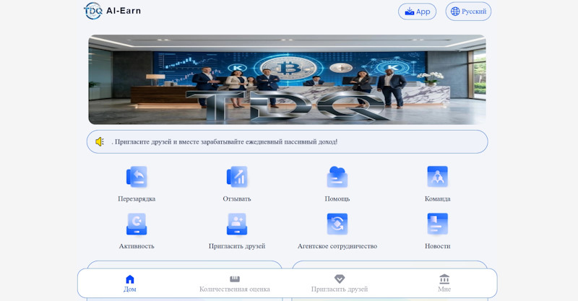
Task: Switch to the Пригласить друзей bottom tab
Action: tap(340, 284)
